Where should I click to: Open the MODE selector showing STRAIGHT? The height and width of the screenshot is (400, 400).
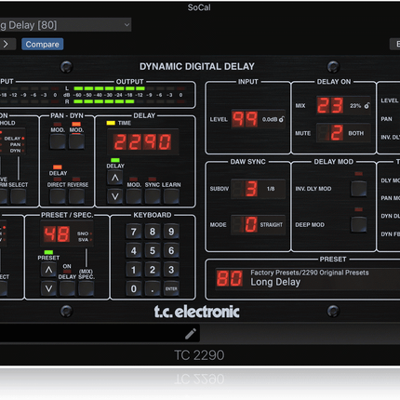click(x=258, y=224)
